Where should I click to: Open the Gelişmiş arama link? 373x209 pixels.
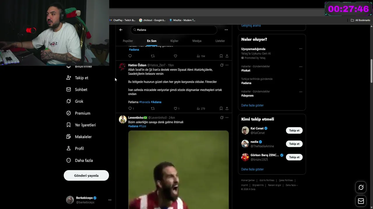pyautogui.click(x=251, y=26)
